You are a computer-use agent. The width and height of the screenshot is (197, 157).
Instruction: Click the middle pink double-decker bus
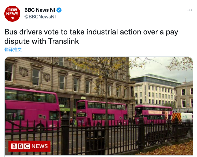click(x=102, y=113)
